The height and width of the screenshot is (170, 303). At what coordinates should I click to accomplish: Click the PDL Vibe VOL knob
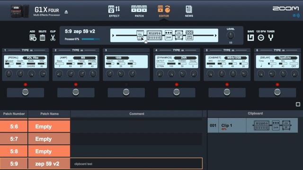[x=43, y=74]
